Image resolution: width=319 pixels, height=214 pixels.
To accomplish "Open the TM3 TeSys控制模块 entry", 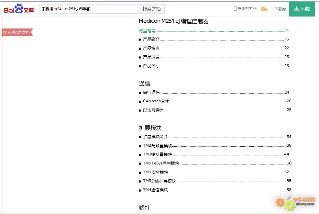I will (161, 163).
